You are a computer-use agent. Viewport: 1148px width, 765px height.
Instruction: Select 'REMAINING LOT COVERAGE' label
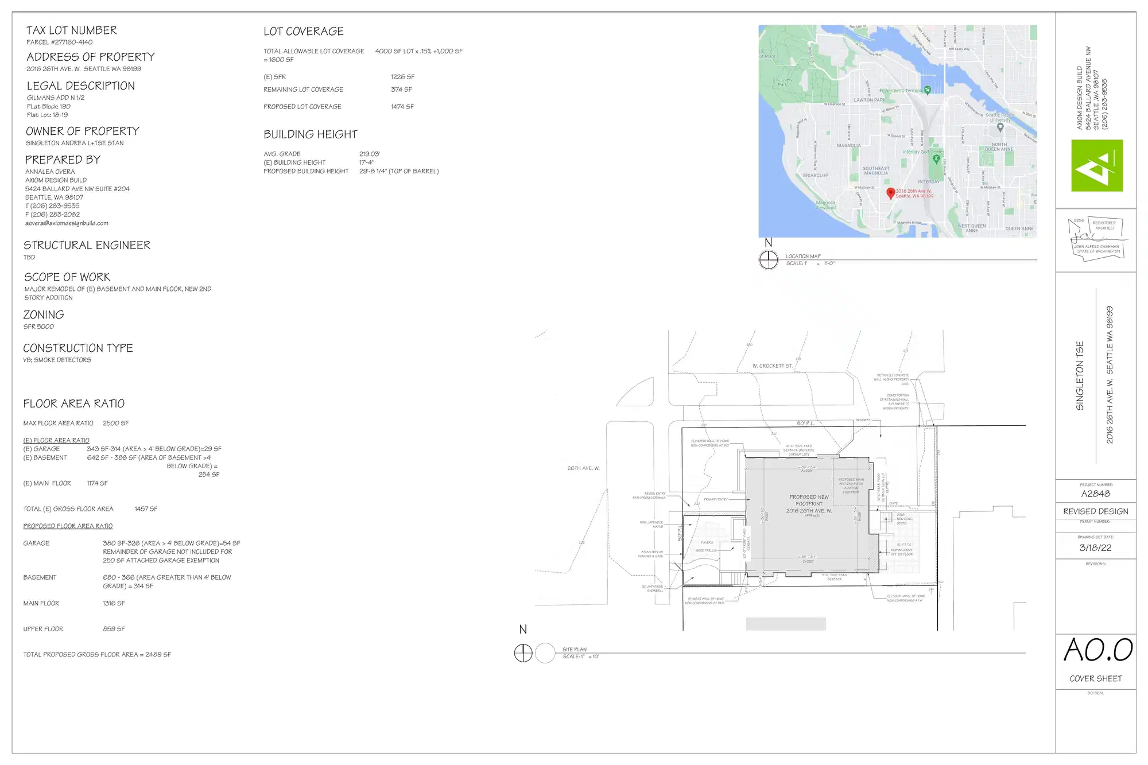tap(303, 90)
